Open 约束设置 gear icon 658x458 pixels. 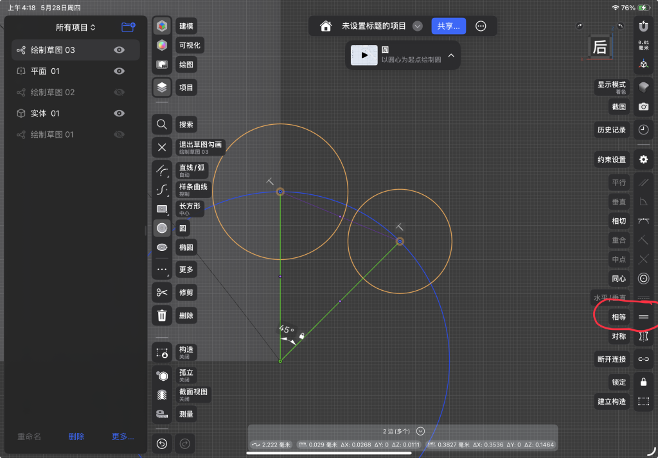point(643,160)
